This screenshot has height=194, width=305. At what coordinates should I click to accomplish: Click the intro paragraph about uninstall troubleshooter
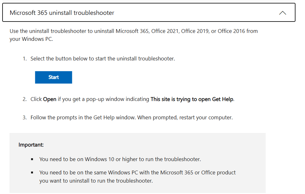pyautogui.click(x=133, y=35)
